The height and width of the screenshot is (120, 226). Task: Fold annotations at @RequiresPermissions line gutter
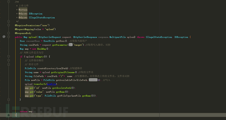pyautogui.click(x=9, y=25)
